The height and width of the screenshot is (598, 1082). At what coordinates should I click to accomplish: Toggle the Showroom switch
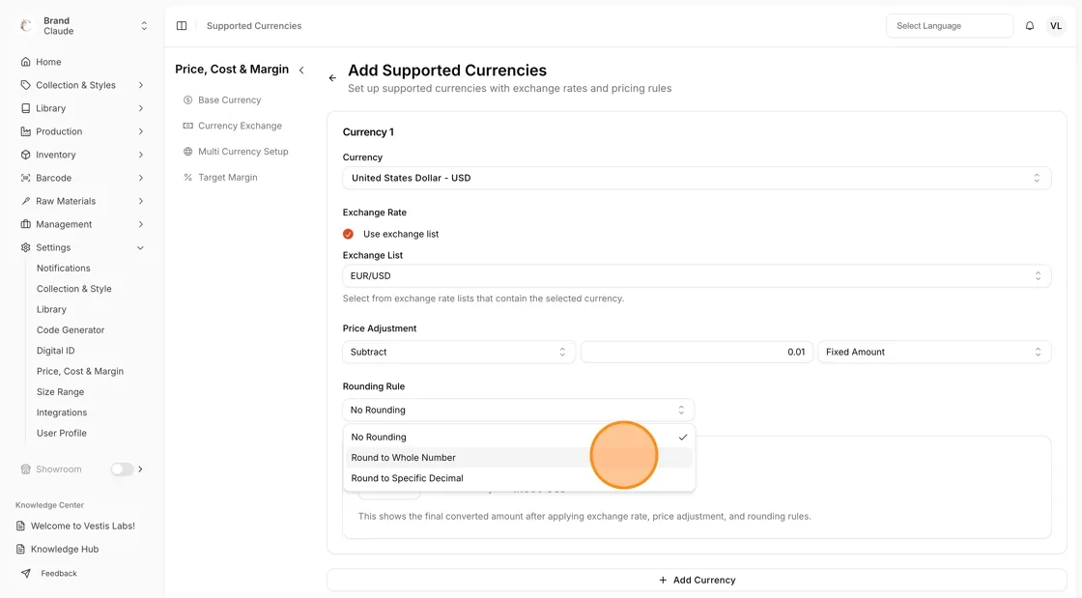tap(122, 469)
